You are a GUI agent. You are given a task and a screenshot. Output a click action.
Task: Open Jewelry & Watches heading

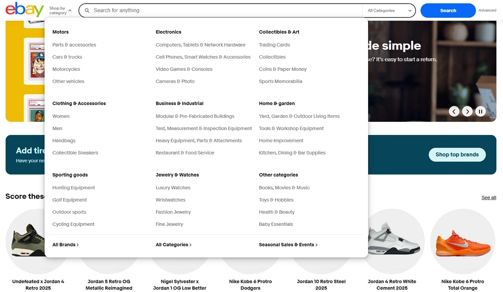click(x=177, y=175)
